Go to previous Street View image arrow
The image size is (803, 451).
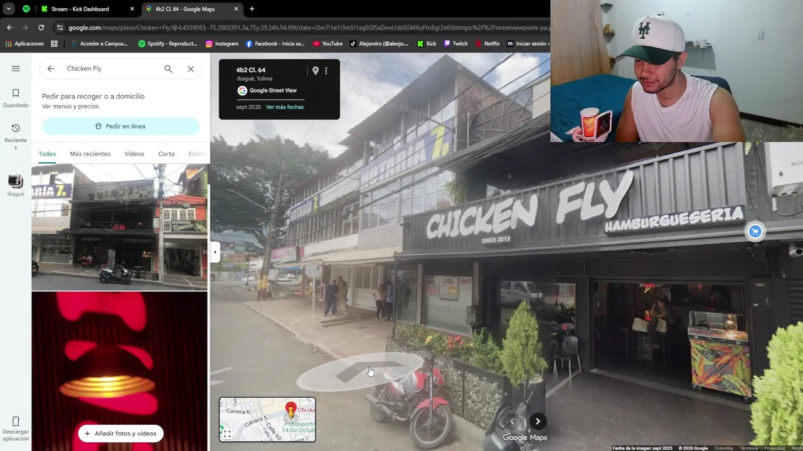click(x=511, y=421)
